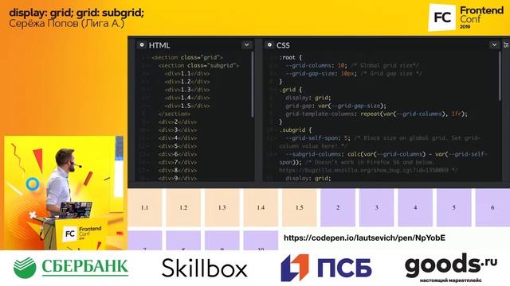
Task: Click the '.subgrid {' selector line
Action: 296,130
